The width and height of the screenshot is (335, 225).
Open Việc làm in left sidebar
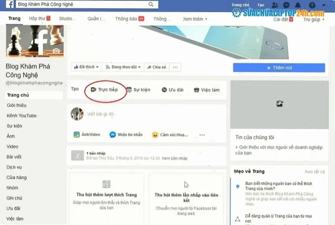coord(15,219)
